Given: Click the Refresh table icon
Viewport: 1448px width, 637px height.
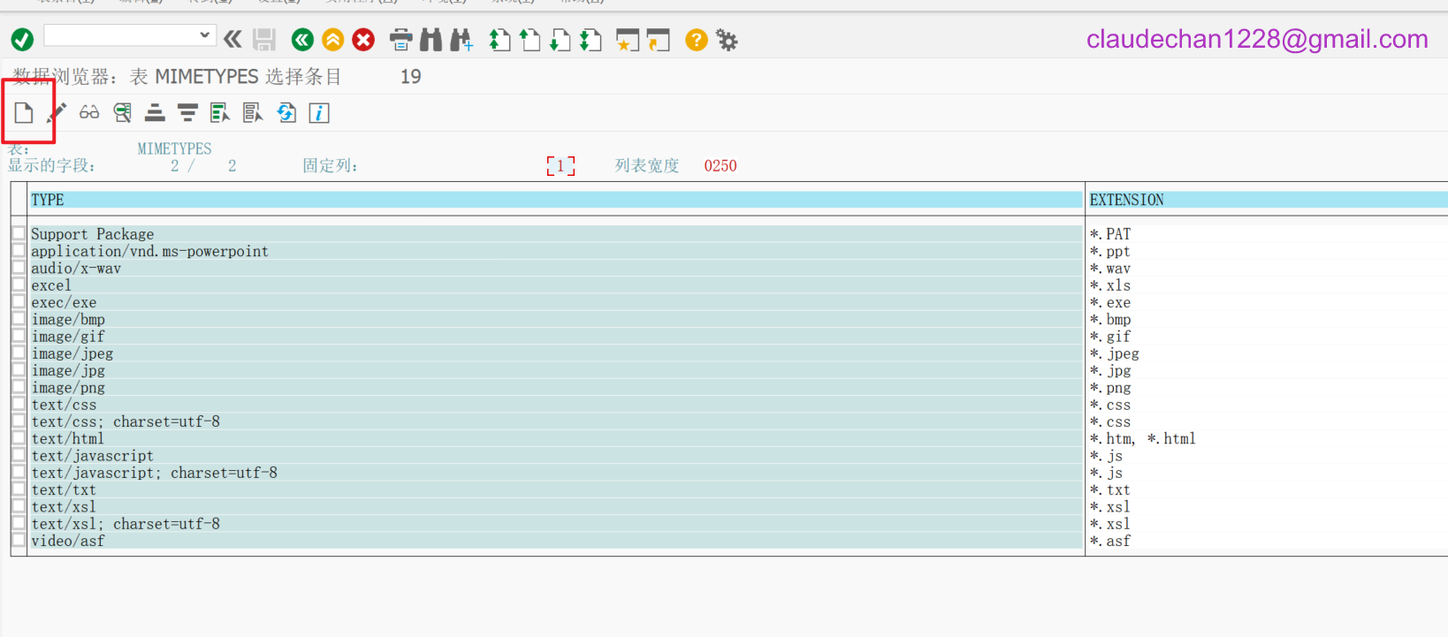Looking at the screenshot, I should tap(286, 113).
